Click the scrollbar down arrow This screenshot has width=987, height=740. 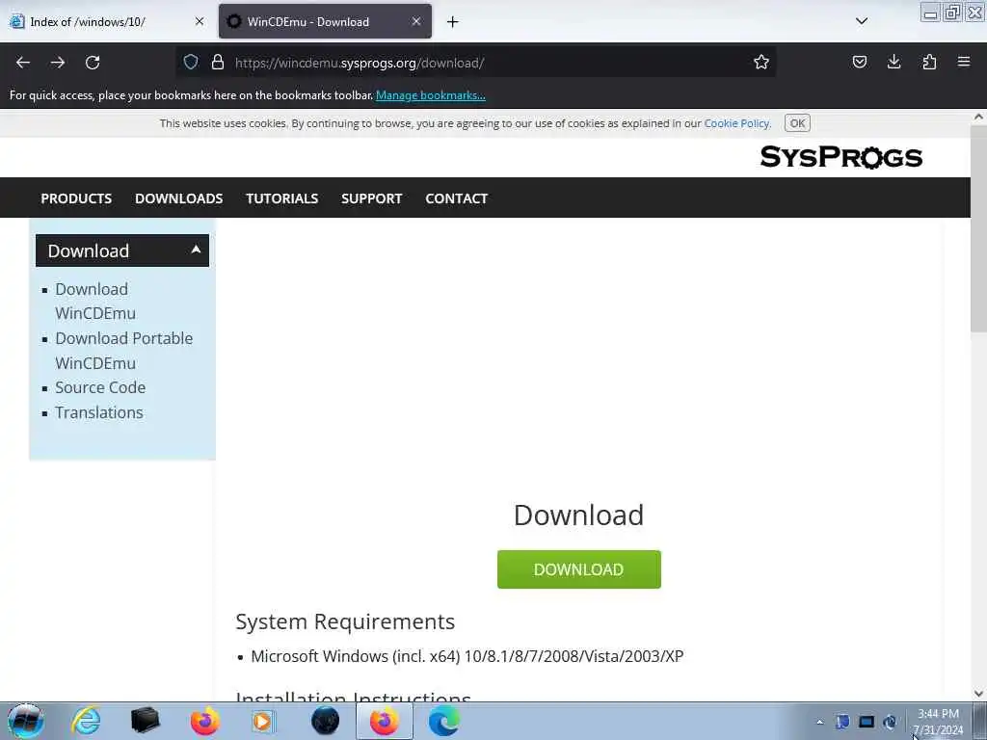point(978,694)
